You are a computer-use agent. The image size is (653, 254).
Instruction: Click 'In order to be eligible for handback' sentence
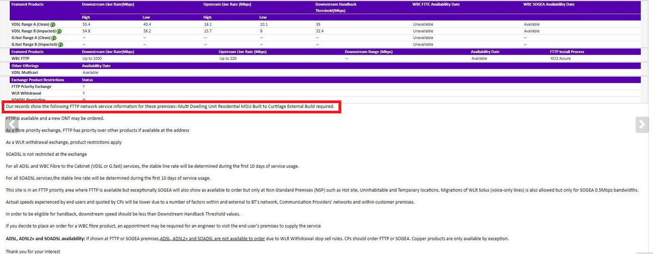click(x=123, y=214)
